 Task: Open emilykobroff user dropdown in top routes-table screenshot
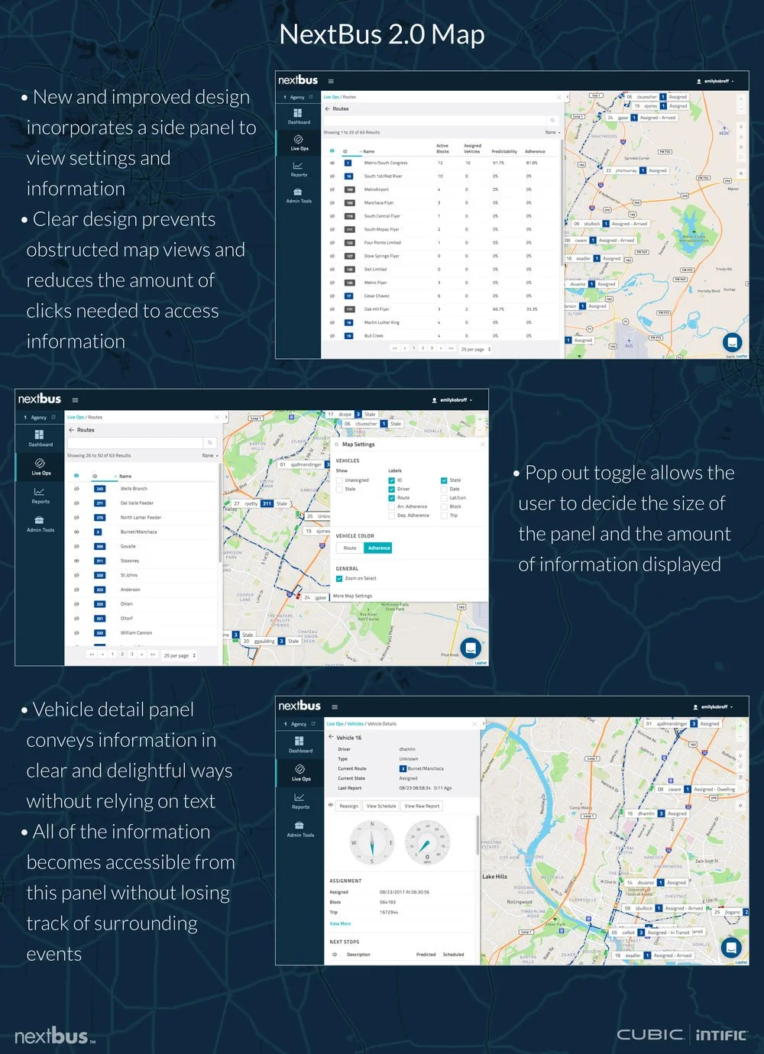pos(715,81)
